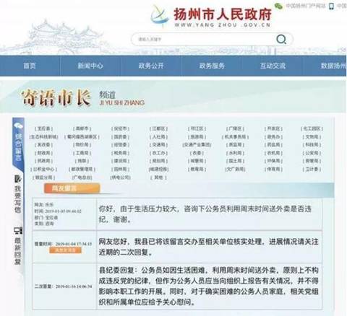Select 互动交流 in the nav bar
Screen dimensions: 347x316
pos(273,66)
